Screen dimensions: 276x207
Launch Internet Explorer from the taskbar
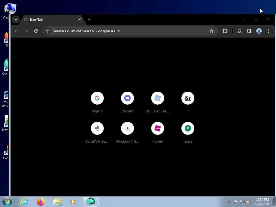tap(24, 202)
